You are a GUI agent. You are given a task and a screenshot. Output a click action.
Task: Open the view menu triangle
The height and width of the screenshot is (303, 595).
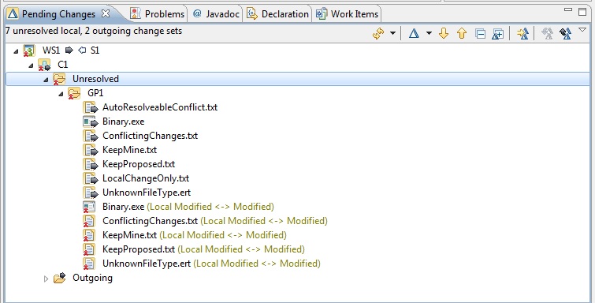point(582,30)
